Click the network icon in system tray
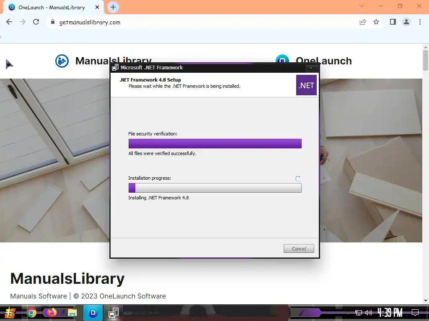 359,313
